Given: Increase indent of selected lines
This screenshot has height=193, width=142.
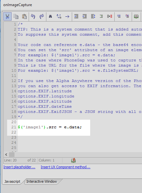Looking at the screenshot, I should click(x=76, y=16).
